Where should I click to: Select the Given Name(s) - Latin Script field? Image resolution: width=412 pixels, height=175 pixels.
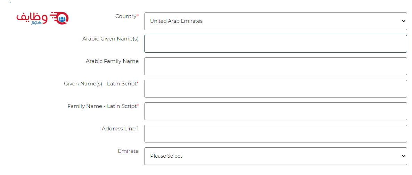pos(275,89)
